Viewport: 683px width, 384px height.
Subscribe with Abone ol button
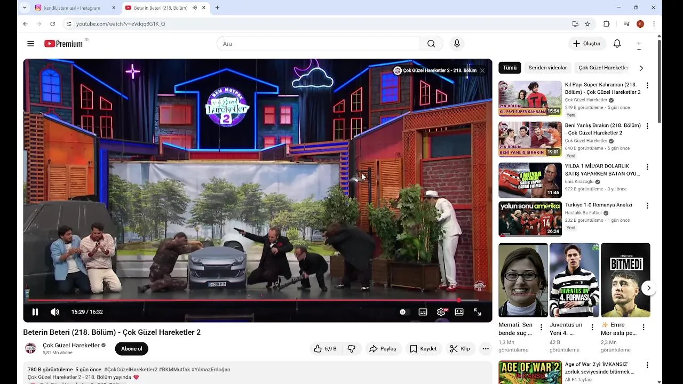pyautogui.click(x=131, y=349)
